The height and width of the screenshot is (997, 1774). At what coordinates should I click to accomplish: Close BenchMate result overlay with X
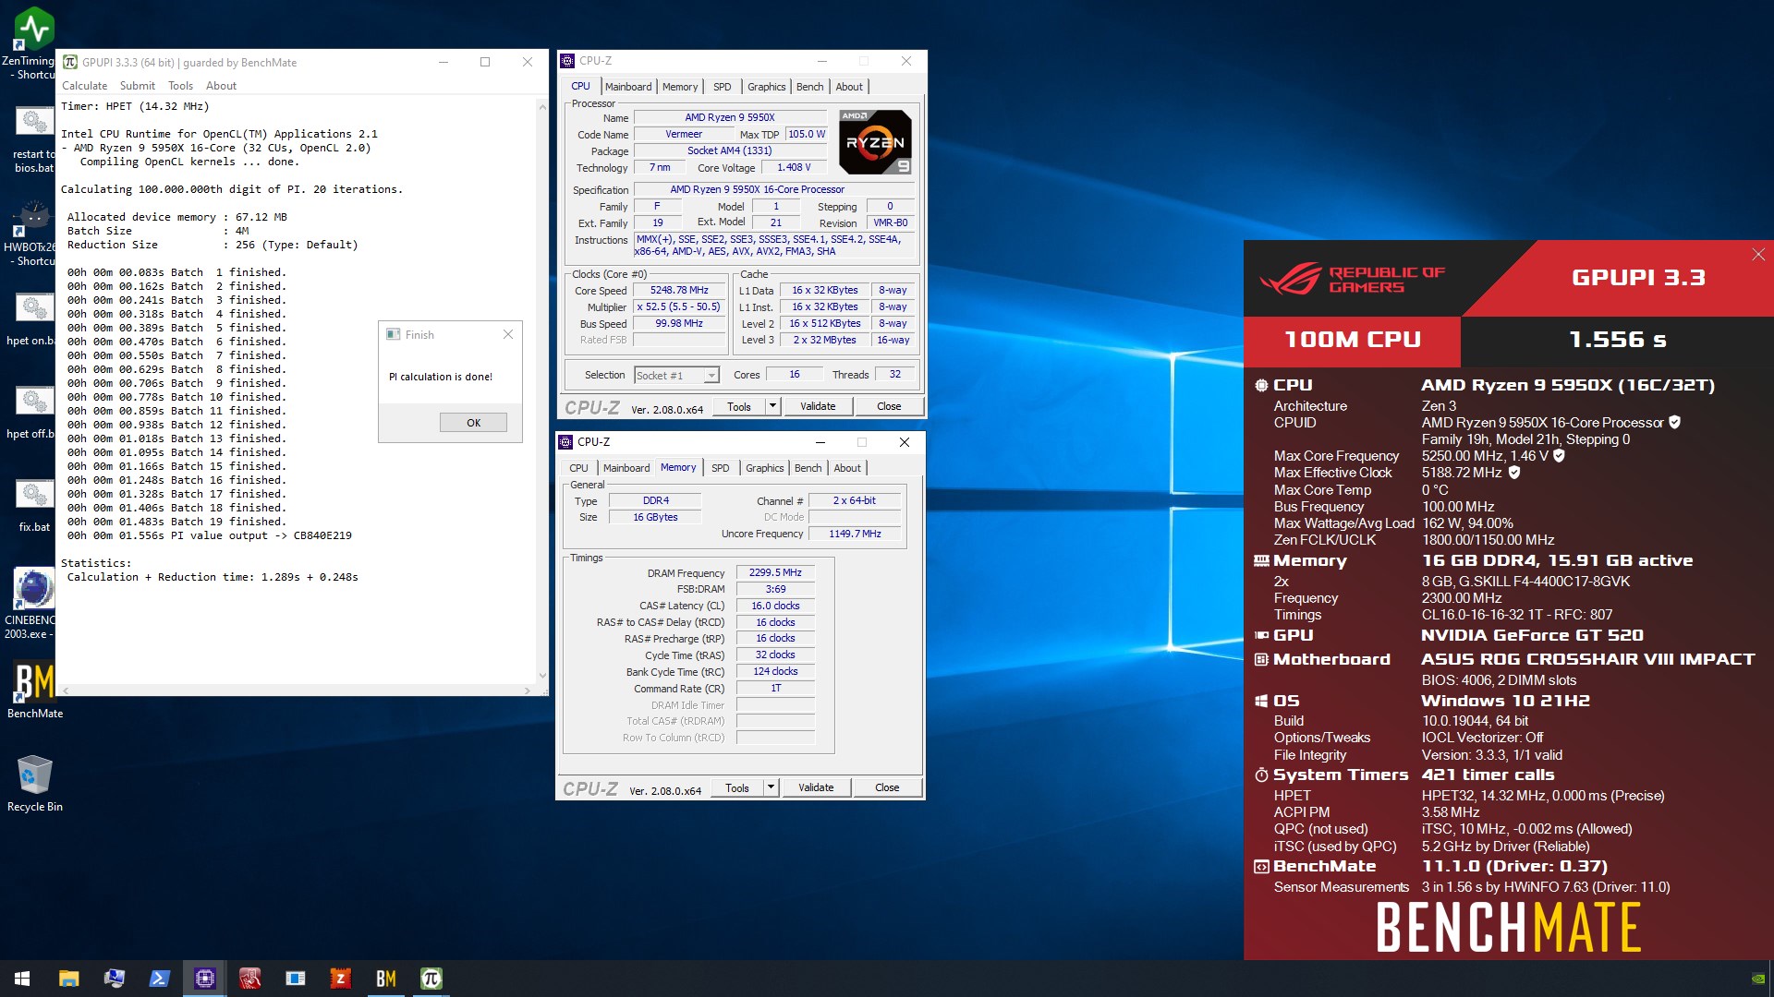(1757, 255)
